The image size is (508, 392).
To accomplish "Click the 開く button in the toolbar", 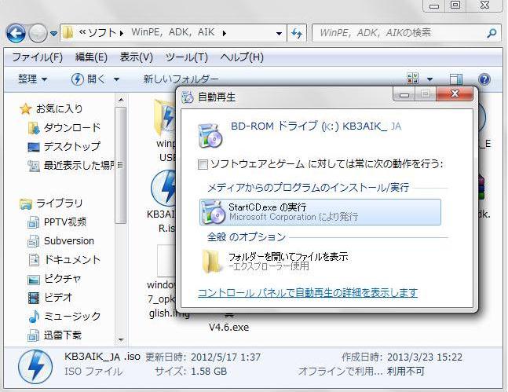I will click(x=88, y=79).
